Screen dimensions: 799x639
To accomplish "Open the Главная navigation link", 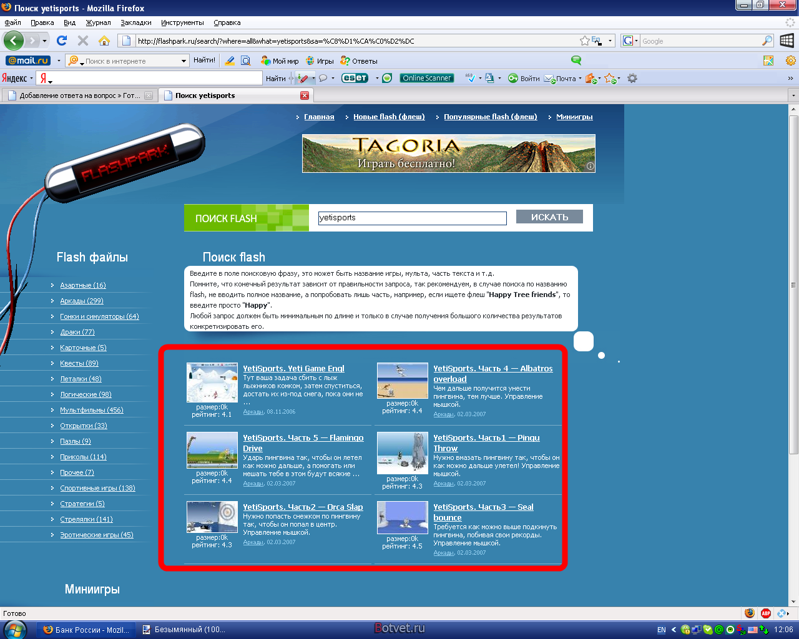I will tap(319, 117).
